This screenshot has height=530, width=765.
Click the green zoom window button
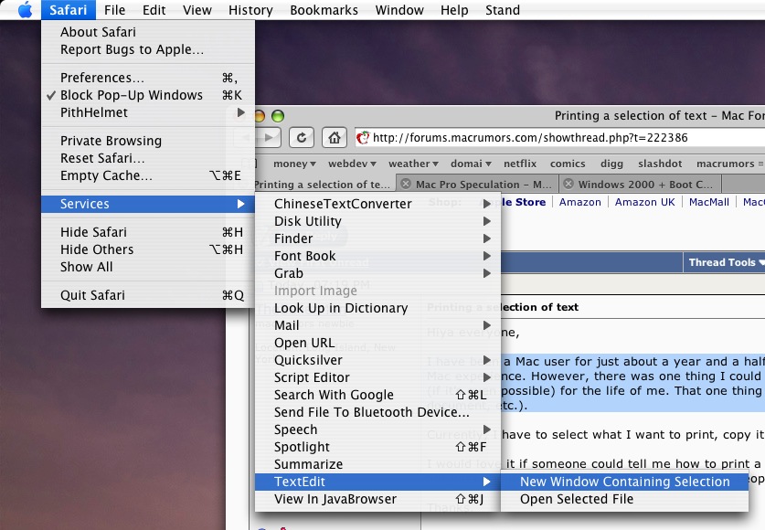tap(278, 116)
